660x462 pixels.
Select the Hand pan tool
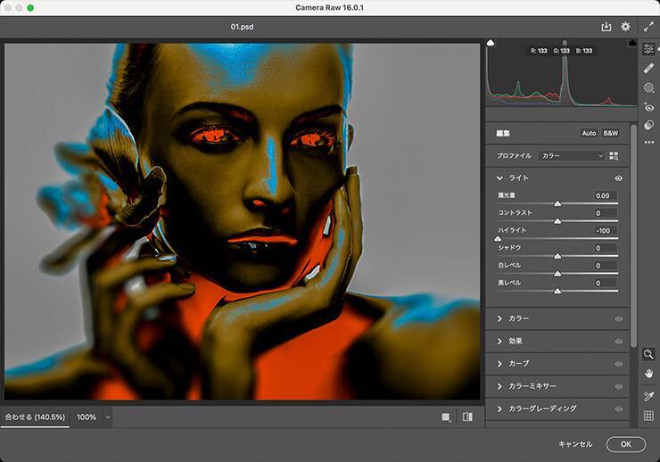click(x=648, y=373)
